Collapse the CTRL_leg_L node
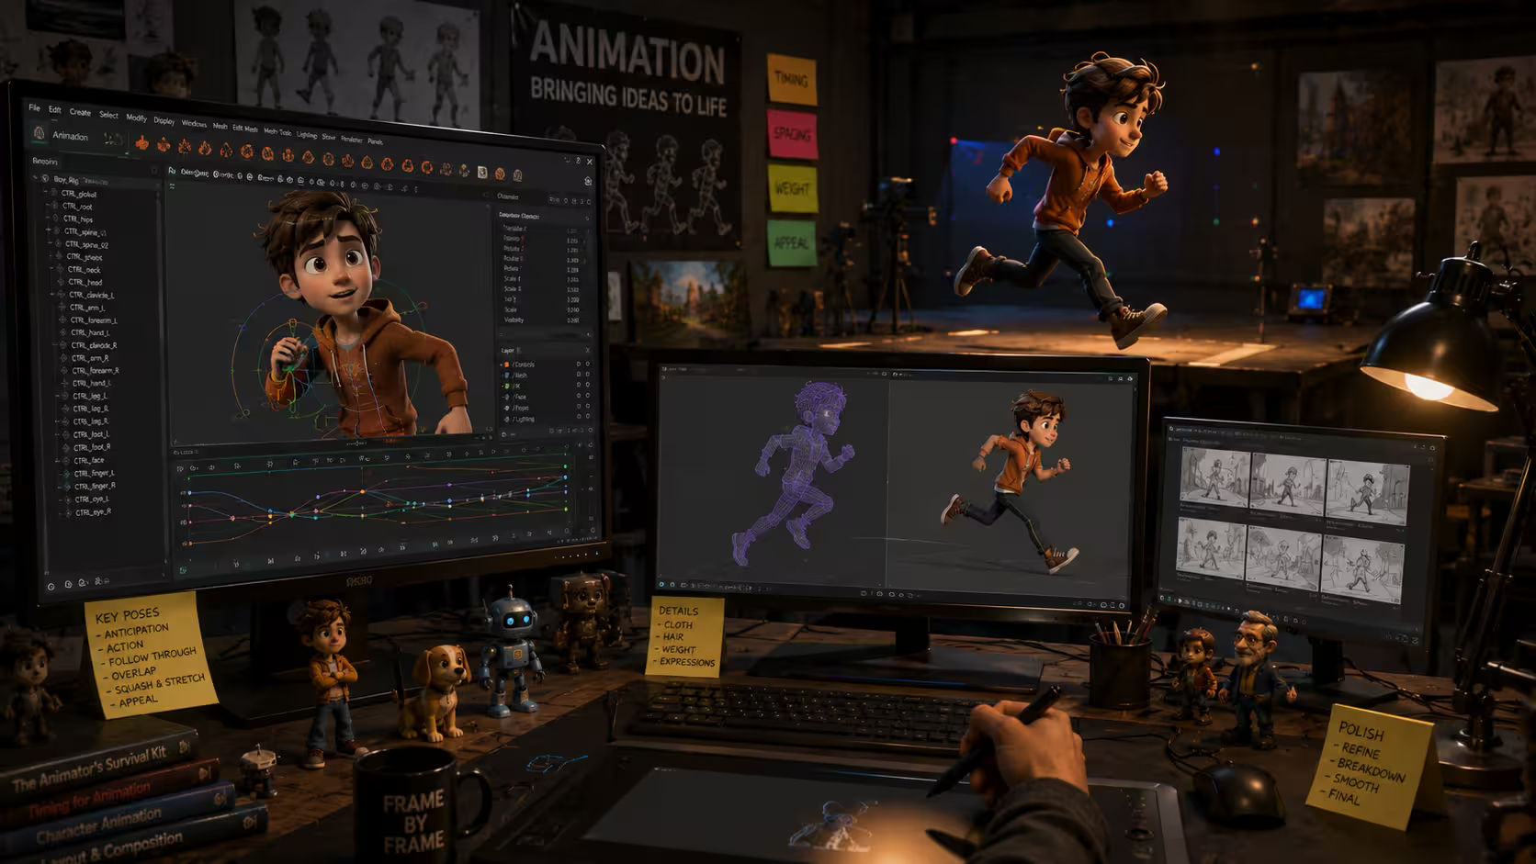The width and height of the screenshot is (1536, 864). (x=57, y=396)
